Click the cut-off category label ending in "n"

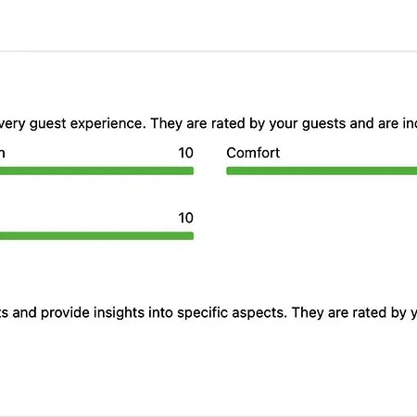[x=2, y=154]
